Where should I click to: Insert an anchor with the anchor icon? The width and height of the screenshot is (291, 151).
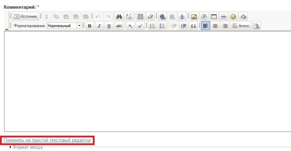pos(182,16)
